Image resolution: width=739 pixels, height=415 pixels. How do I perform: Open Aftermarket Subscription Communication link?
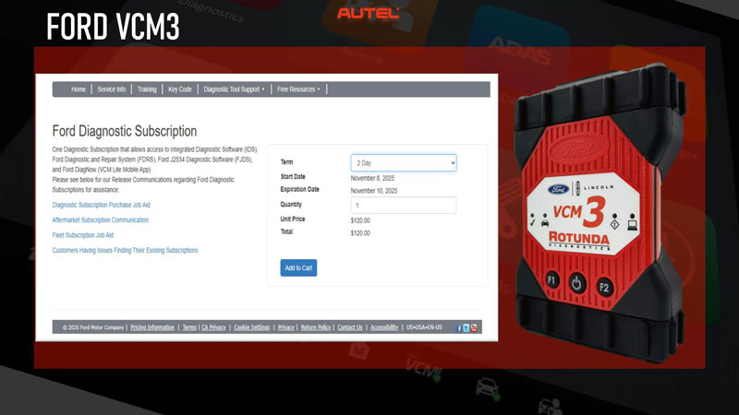pyautogui.click(x=101, y=220)
